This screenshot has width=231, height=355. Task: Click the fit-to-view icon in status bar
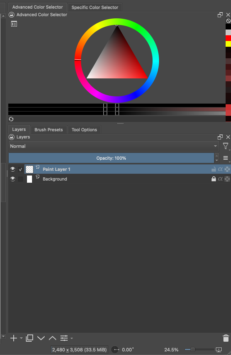point(219,350)
